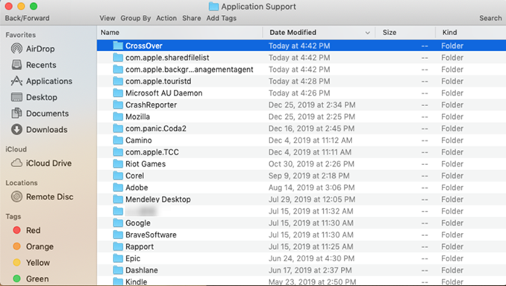Click the Riot Games folder icon
Viewport: 506px width, 286px height.
pos(118,164)
